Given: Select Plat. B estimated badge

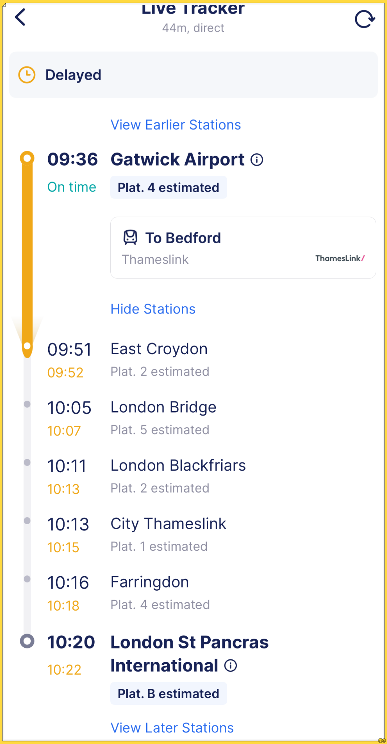Looking at the screenshot, I should click(x=168, y=694).
